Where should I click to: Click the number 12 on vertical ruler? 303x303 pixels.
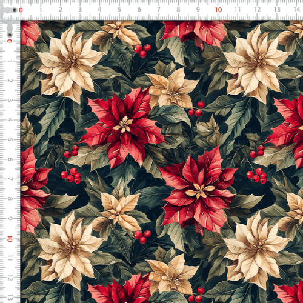10,278
